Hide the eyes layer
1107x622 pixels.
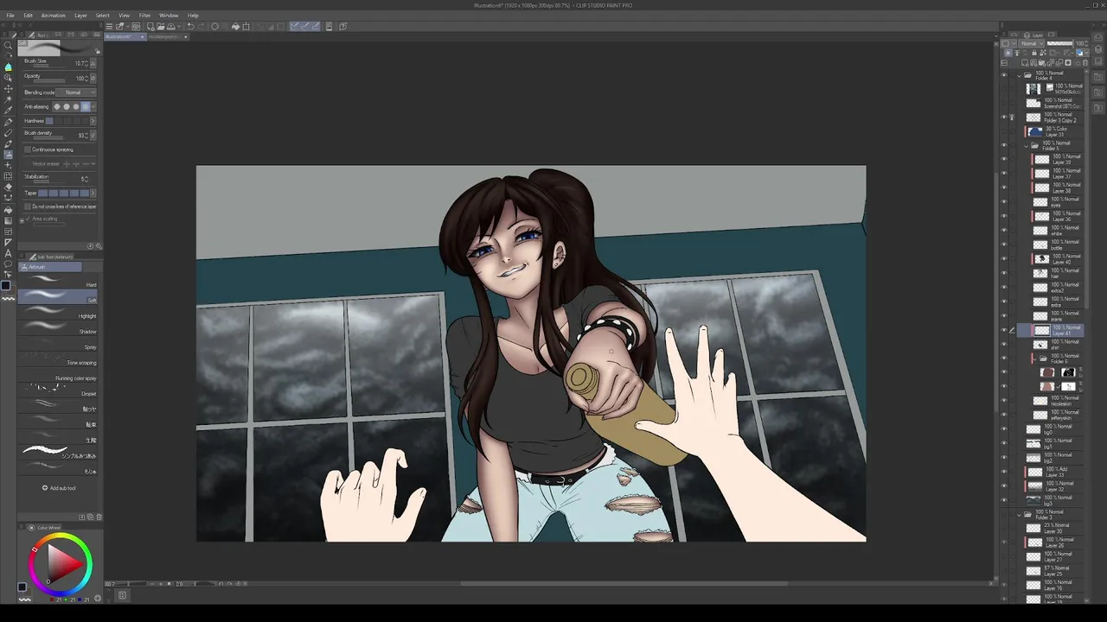[1004, 201]
